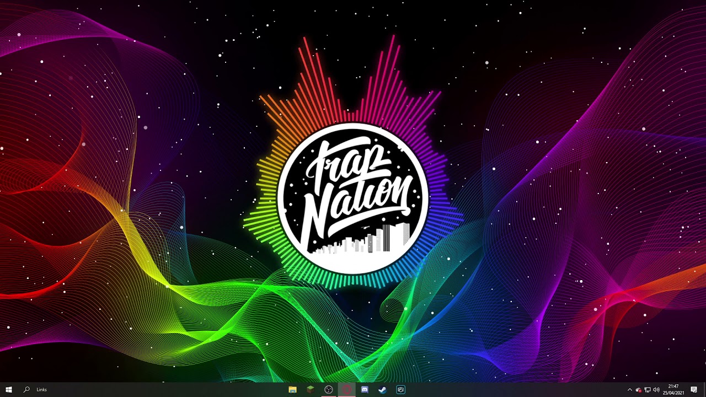706x397 pixels.
Task: Open Steam from the taskbar
Action: pyautogui.click(x=382, y=390)
